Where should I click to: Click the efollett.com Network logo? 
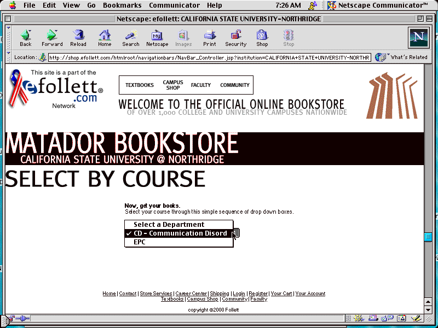tap(56, 89)
